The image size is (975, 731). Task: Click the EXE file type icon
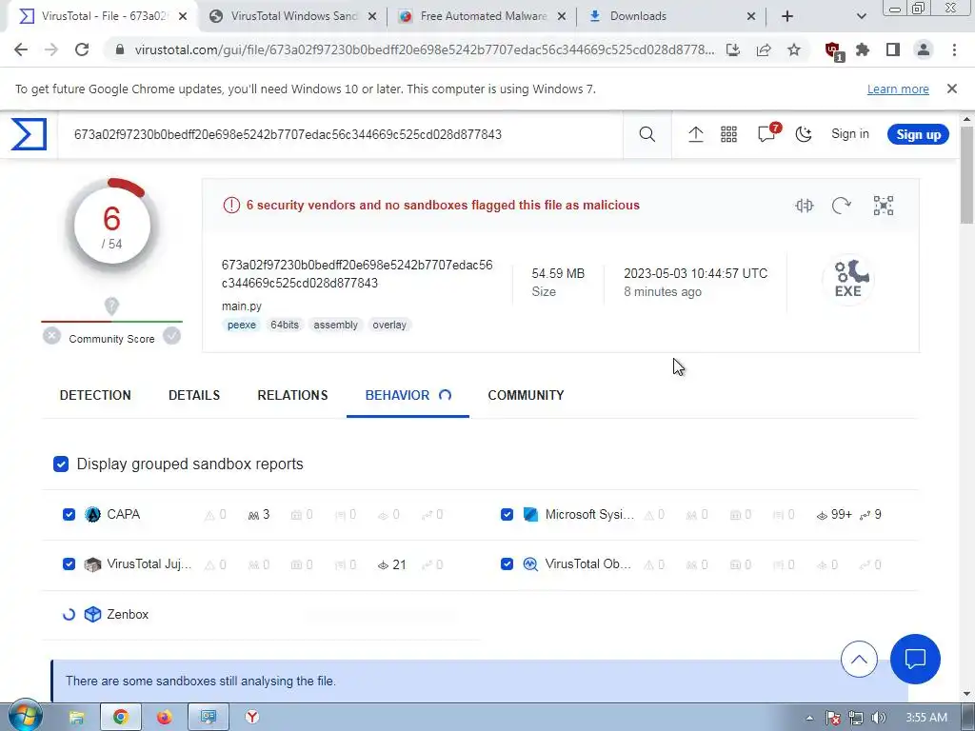coord(848,279)
